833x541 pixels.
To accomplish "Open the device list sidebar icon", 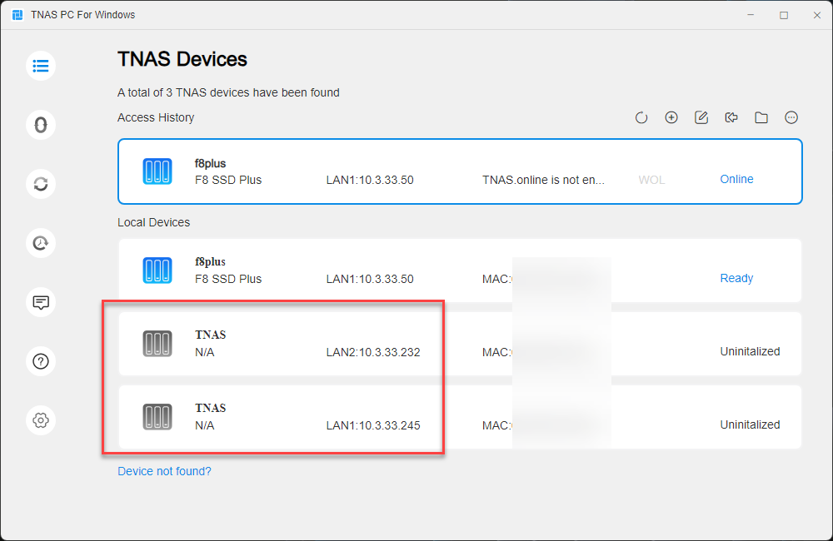I will tap(41, 66).
